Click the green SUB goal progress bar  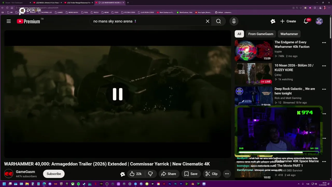tap(278, 152)
